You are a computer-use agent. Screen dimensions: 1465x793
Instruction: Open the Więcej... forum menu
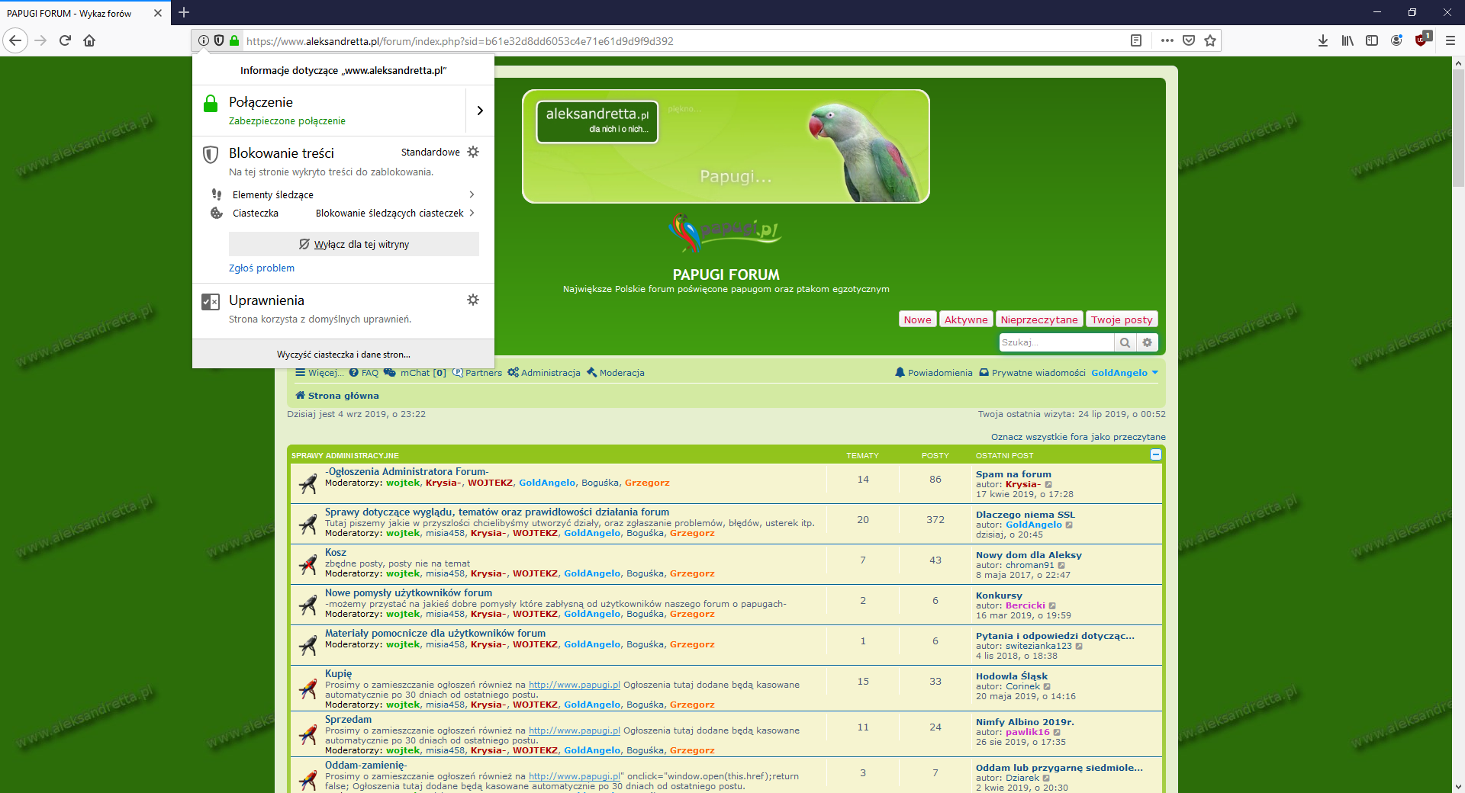click(x=319, y=373)
